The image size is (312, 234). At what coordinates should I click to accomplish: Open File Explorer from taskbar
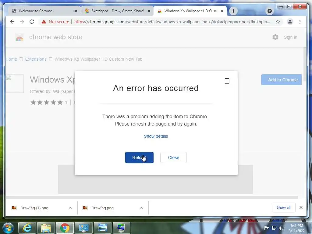point(46,228)
